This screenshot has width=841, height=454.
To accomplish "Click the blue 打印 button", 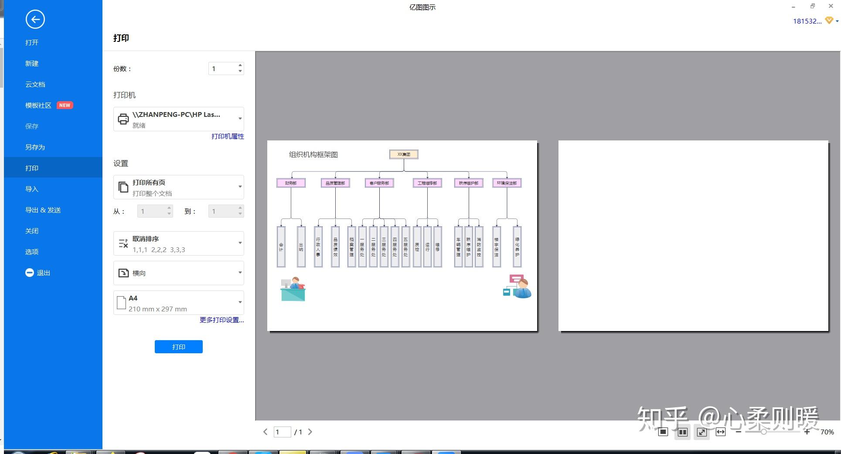I will (x=178, y=347).
